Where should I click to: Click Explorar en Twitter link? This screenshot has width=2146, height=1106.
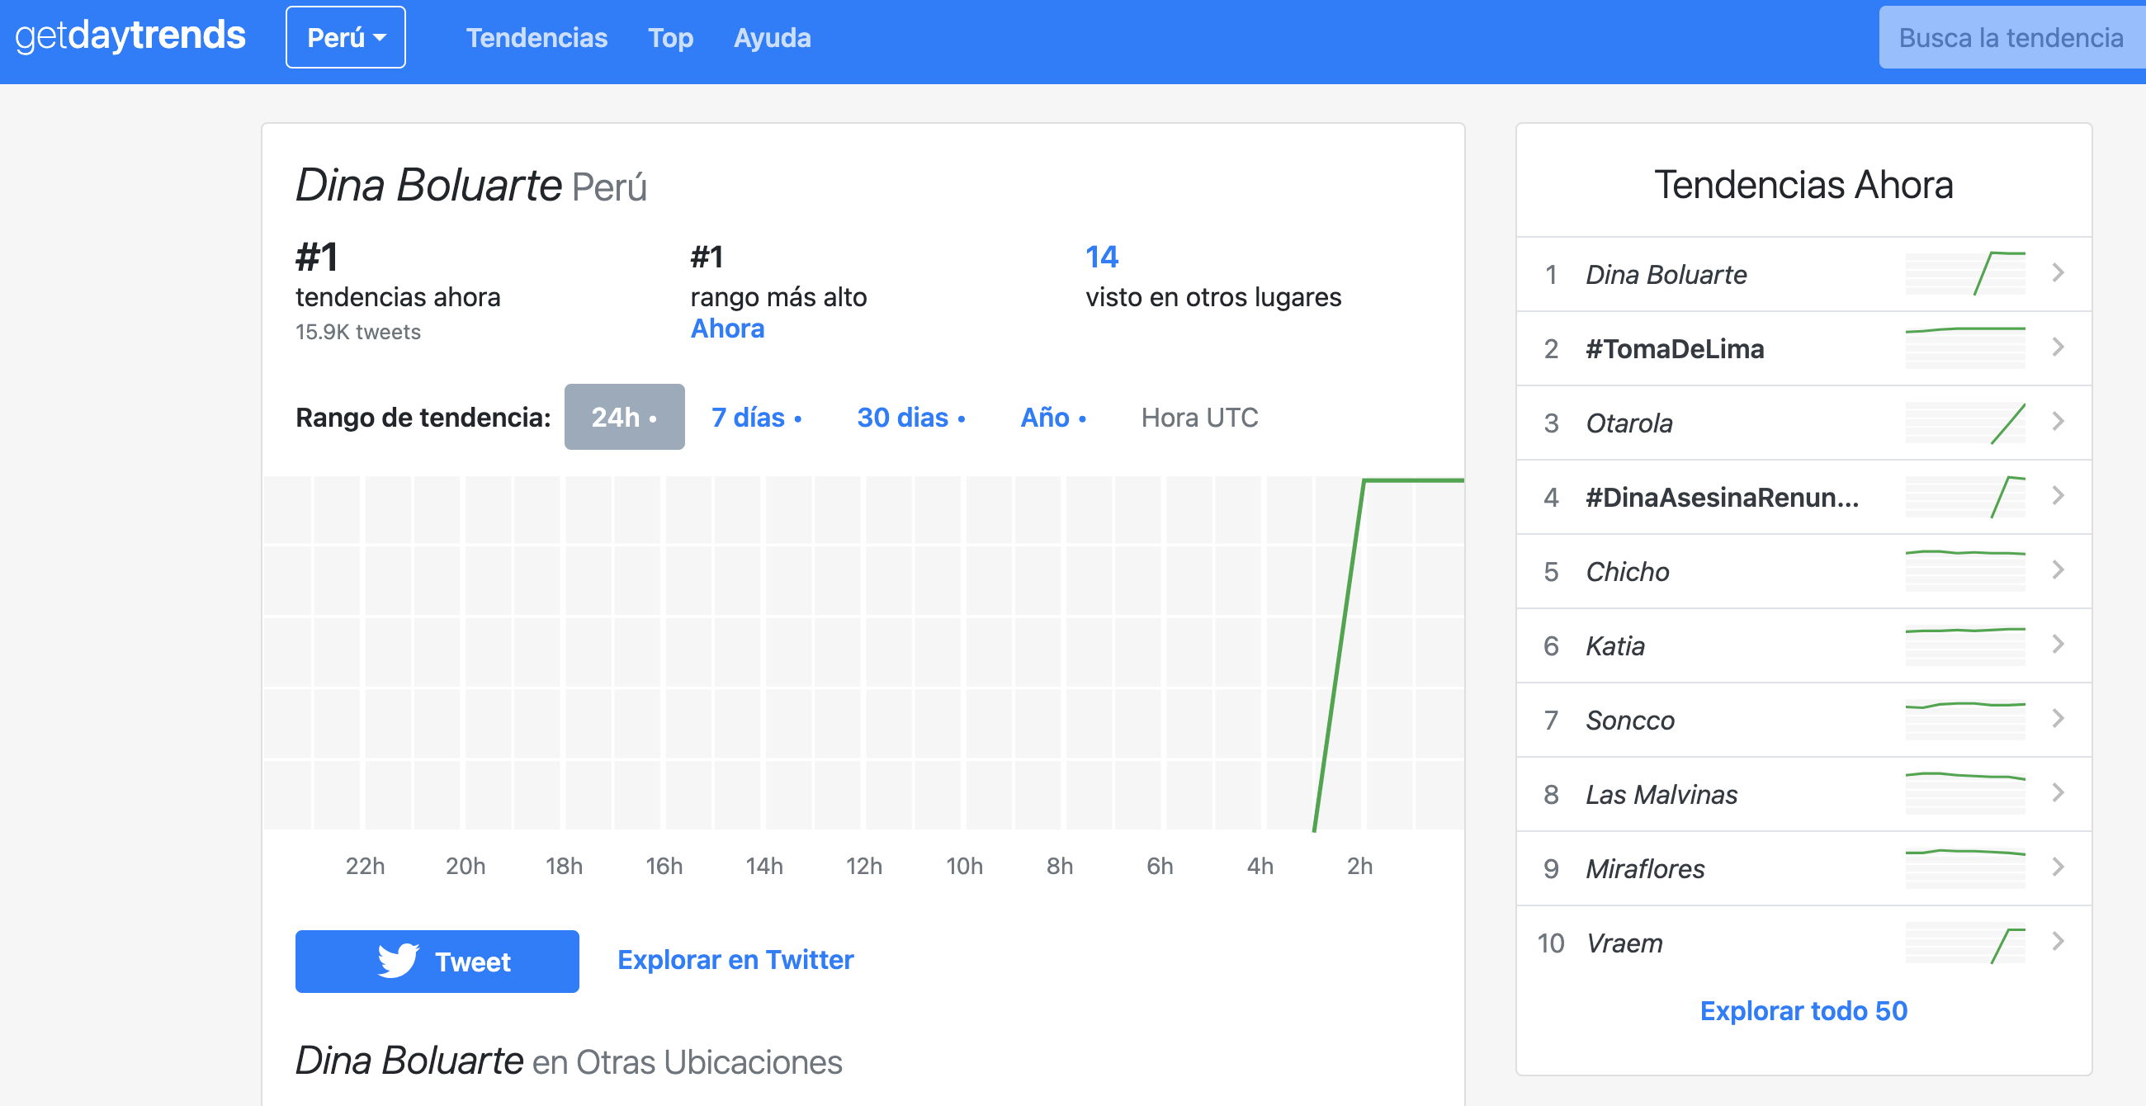[x=735, y=960]
